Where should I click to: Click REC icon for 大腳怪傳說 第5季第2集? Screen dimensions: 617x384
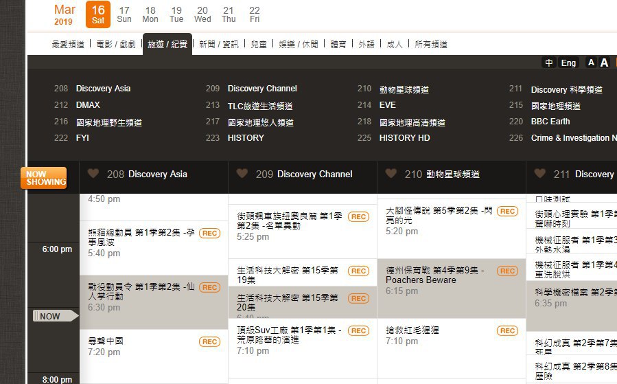tap(507, 212)
